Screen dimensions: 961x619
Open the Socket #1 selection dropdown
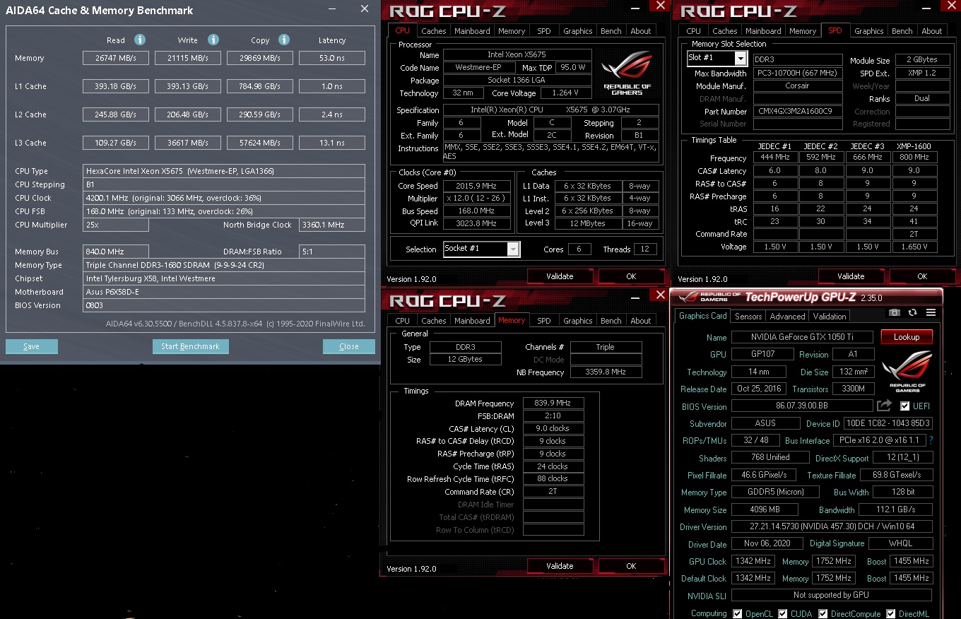(514, 249)
